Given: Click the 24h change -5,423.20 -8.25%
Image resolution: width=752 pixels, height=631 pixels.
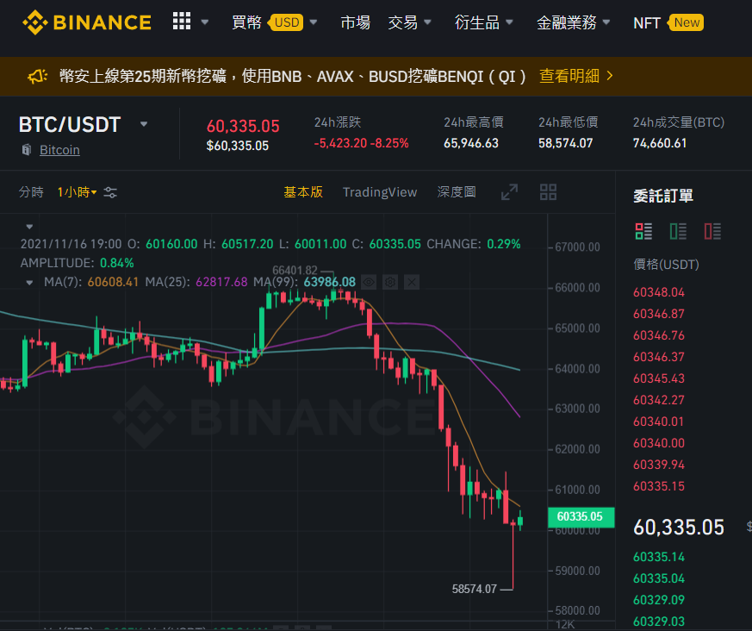Looking at the screenshot, I should pos(361,143).
